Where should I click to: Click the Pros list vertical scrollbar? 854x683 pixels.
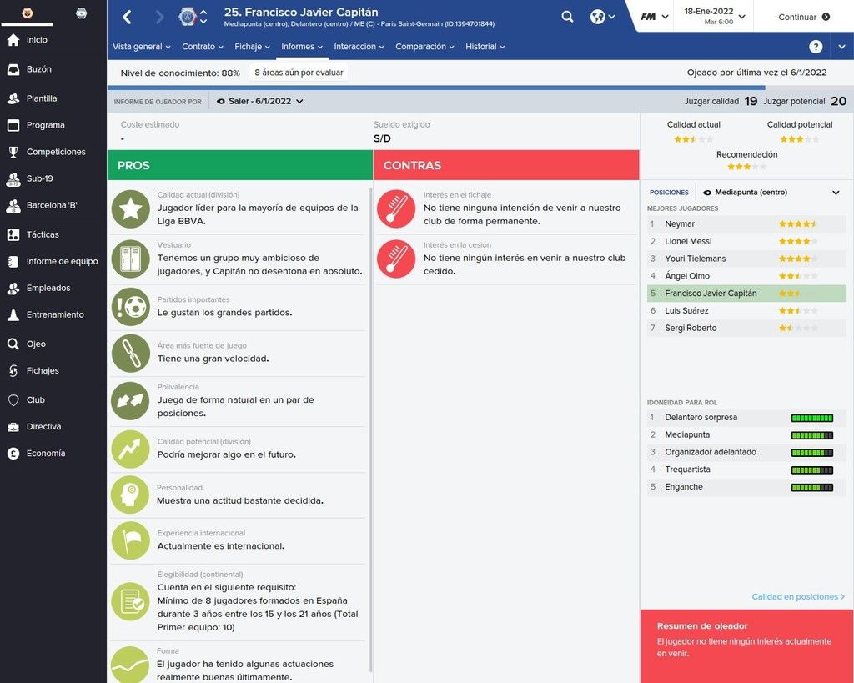[370, 430]
